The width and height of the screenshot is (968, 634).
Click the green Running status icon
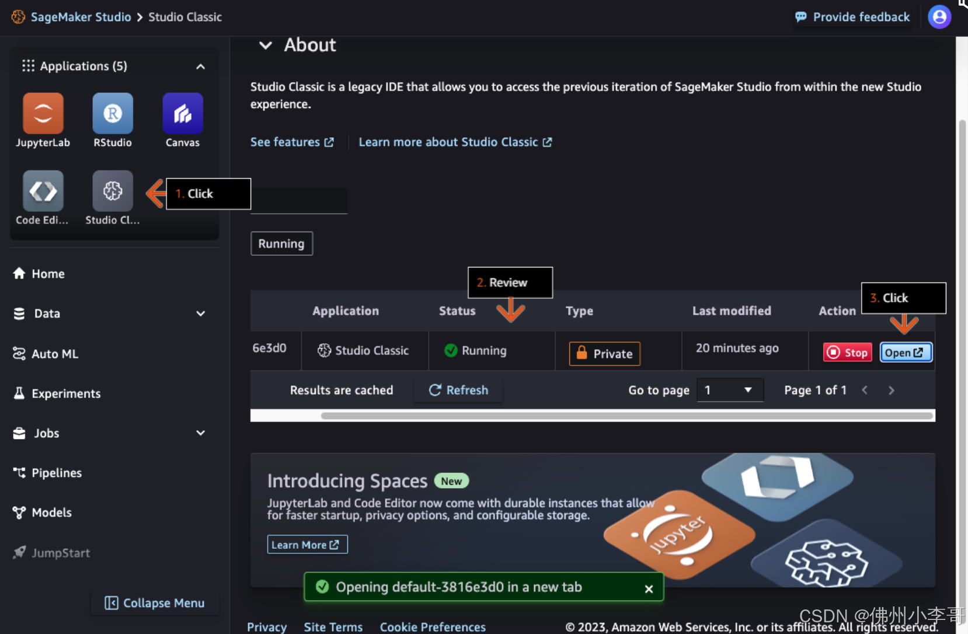[451, 350]
